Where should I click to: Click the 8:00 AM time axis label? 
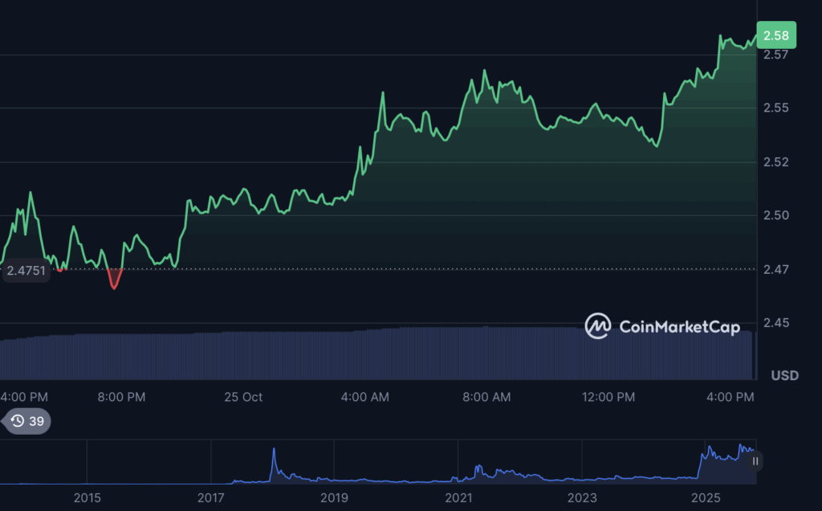(x=488, y=397)
